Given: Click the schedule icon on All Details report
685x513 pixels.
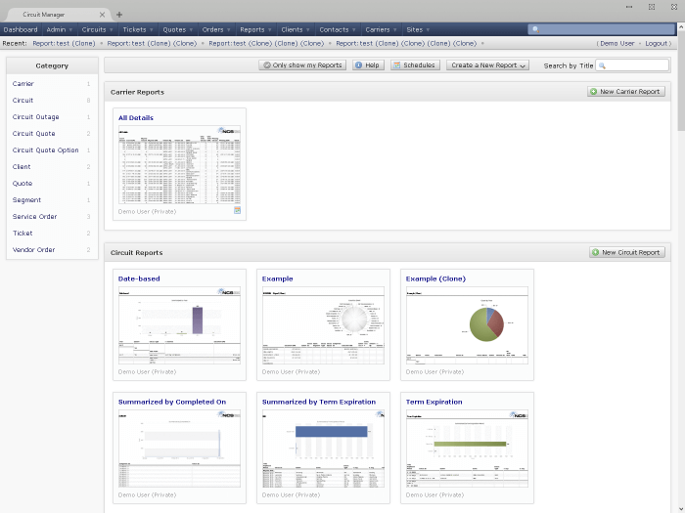Looking at the screenshot, I should click(x=237, y=210).
